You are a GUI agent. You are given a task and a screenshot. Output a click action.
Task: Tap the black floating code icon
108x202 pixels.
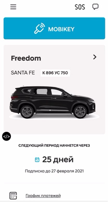pyautogui.click(x=7, y=136)
